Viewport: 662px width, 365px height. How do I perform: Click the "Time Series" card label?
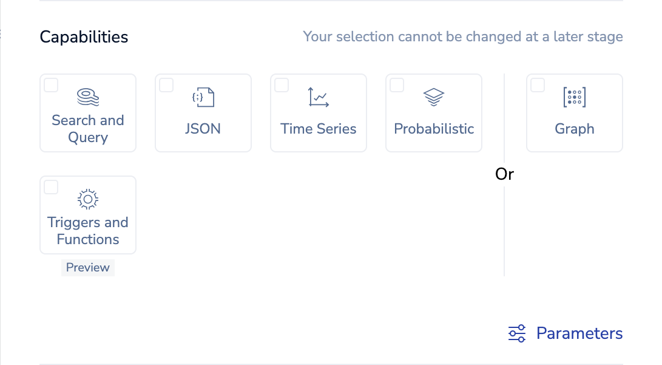coord(319,129)
